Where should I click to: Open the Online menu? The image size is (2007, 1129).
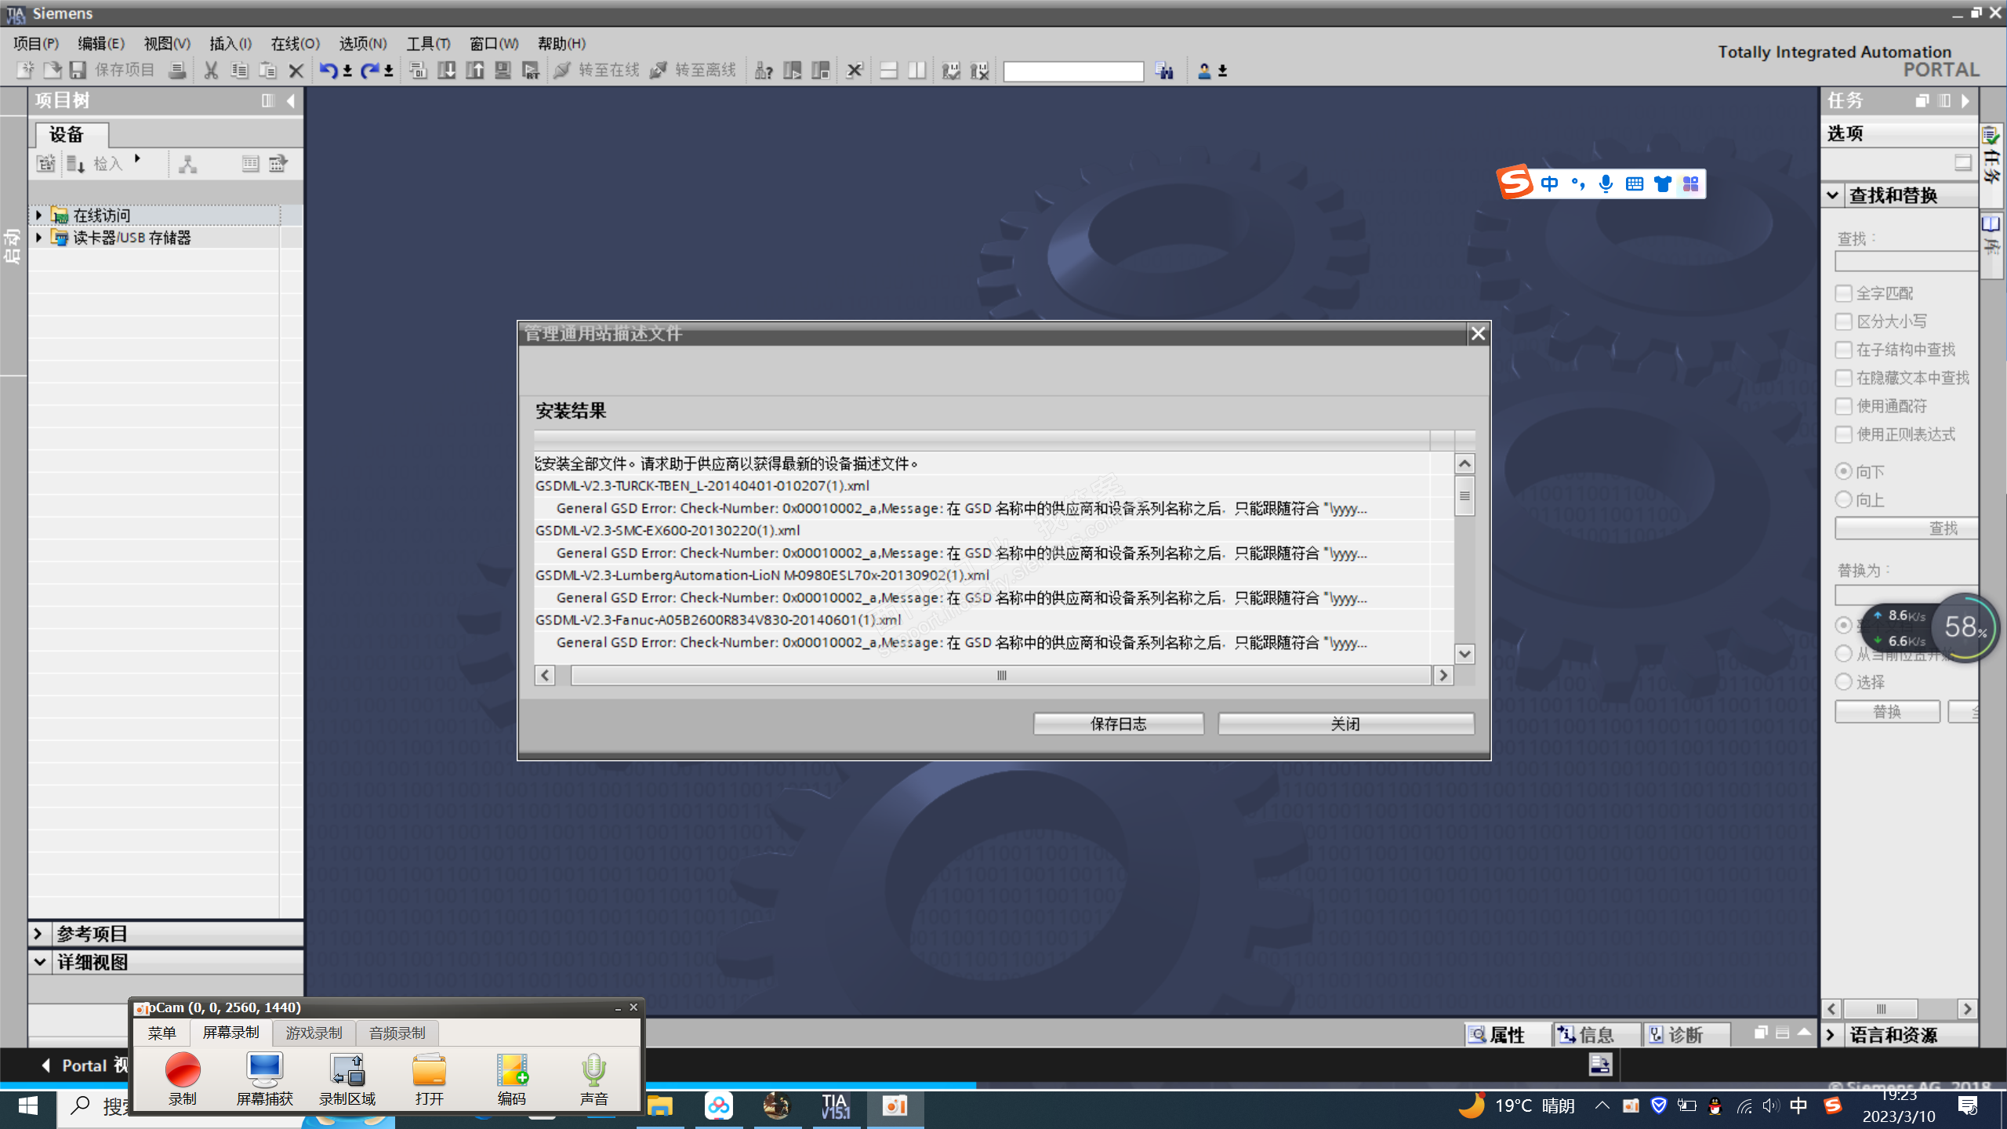pos(295,44)
